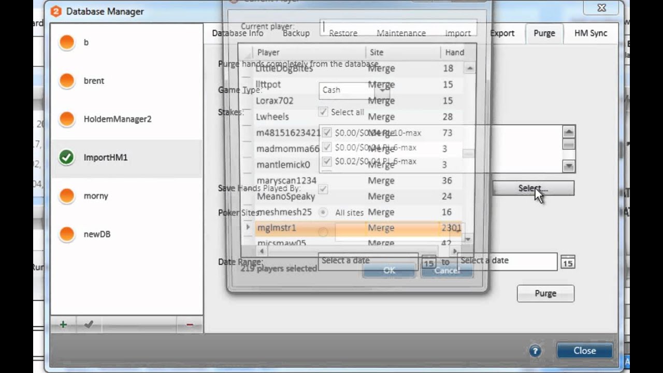Click the end date 'Select a date' field
663x373 pixels.
point(507,261)
